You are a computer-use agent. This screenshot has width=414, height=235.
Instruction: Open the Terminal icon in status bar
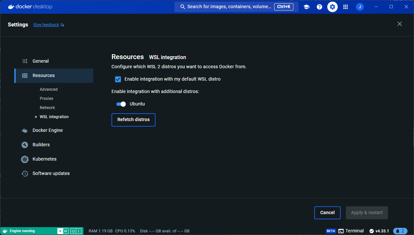(x=341, y=231)
